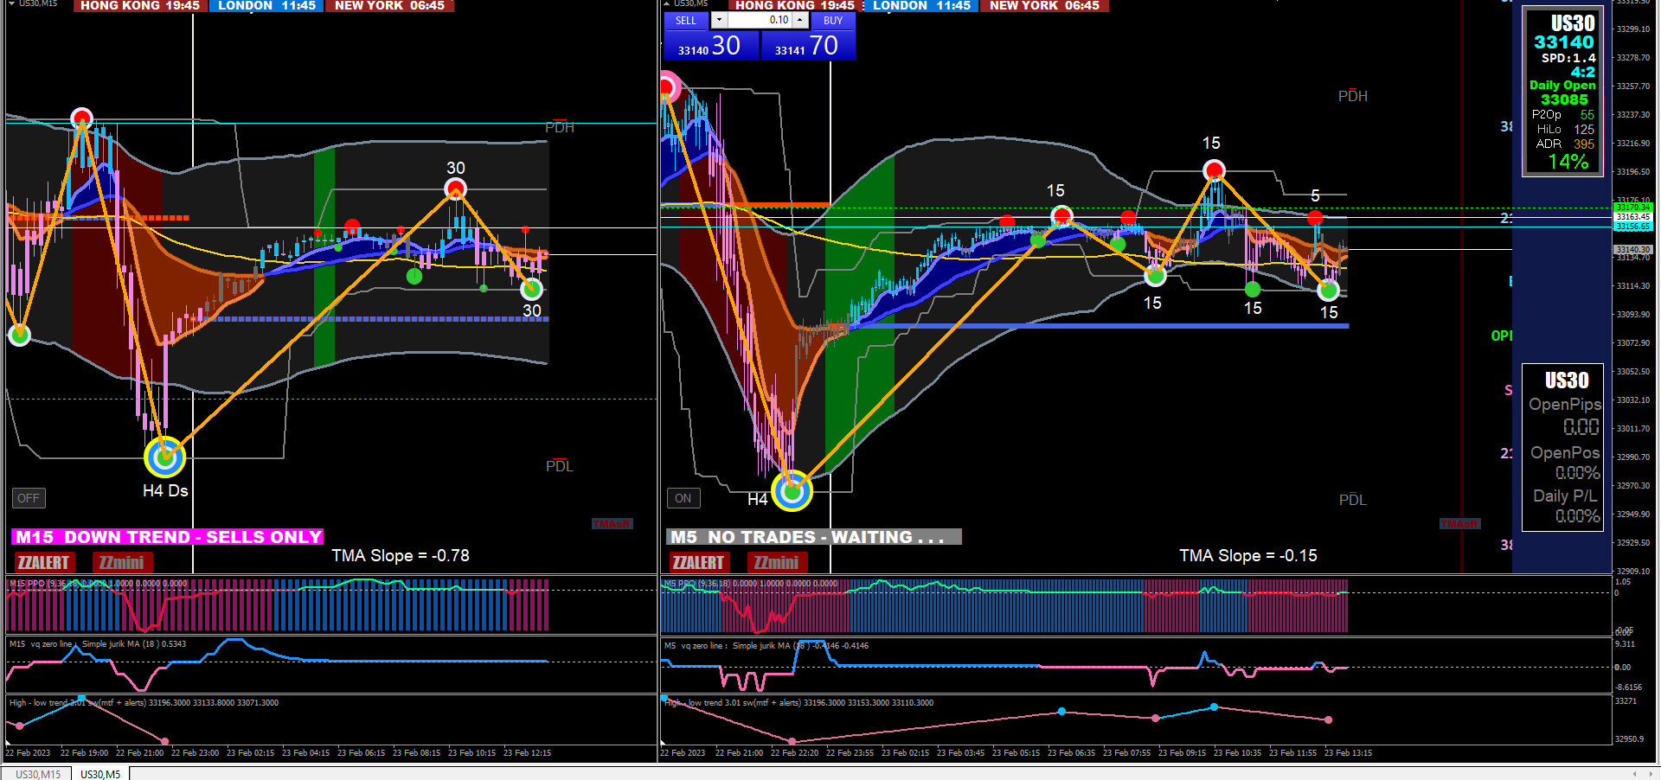Switch to the US30,M15 chart tab
Viewport: 1661px width, 780px height.
click(38, 774)
